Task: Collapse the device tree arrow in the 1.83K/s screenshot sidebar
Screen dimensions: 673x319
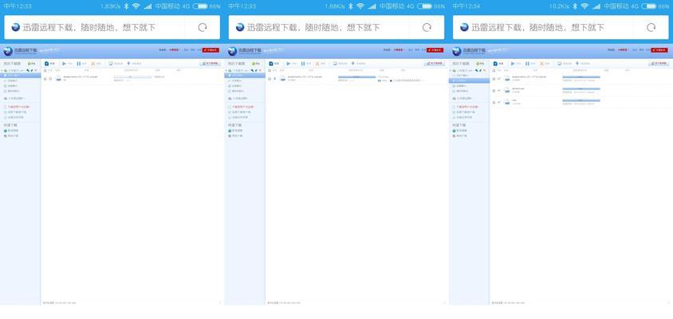Action: pos(2,70)
